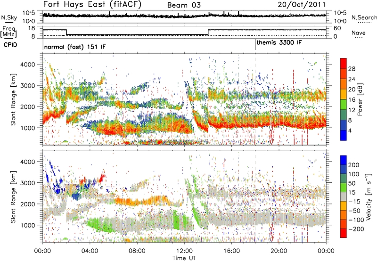The height and width of the screenshot is (261, 377).
Task: Click the '60' Nave axis tick
Action: [337, 28]
